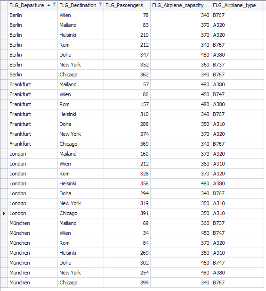This screenshot has height=291, width=266.
Task: Click the München Wien passengers cell 34
Action: [x=127, y=233]
